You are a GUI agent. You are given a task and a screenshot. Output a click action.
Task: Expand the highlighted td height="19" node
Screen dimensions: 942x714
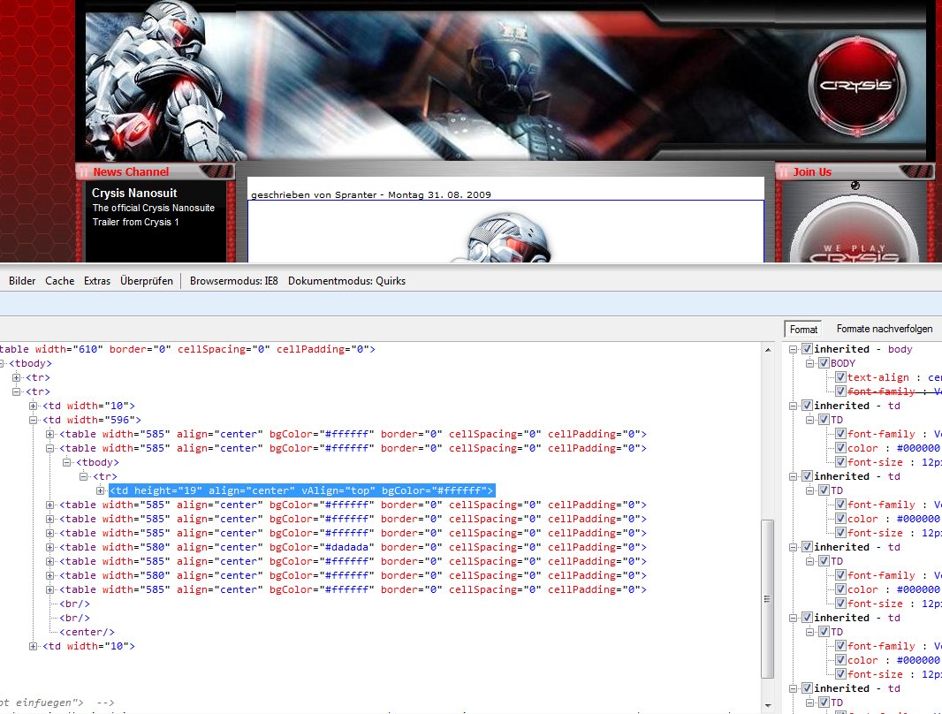click(x=101, y=490)
